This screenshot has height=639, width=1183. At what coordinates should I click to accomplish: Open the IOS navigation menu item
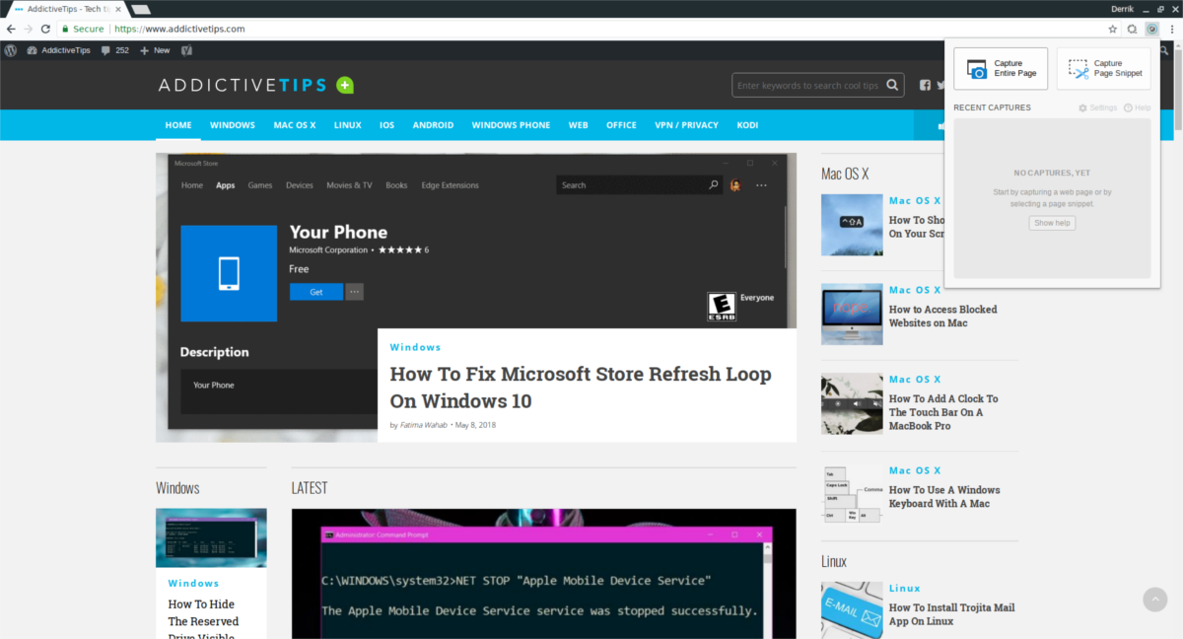[387, 125]
